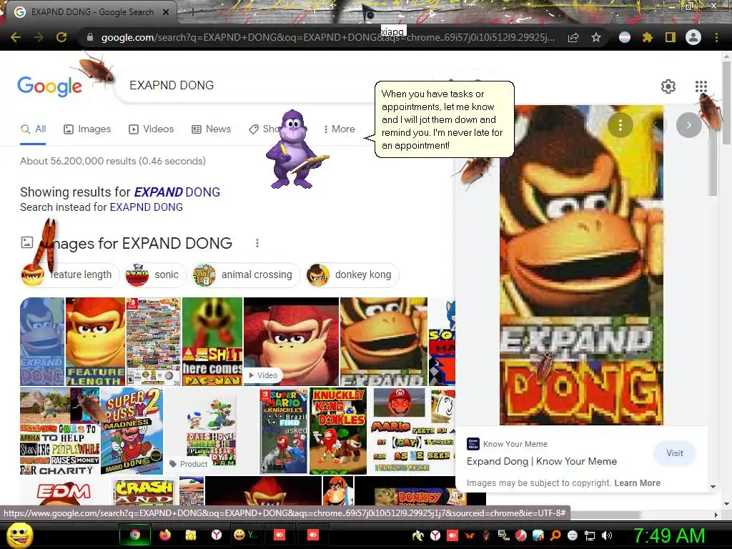Click the butterfly tray icon
The width and height of the screenshot is (732, 549).
pos(469,535)
